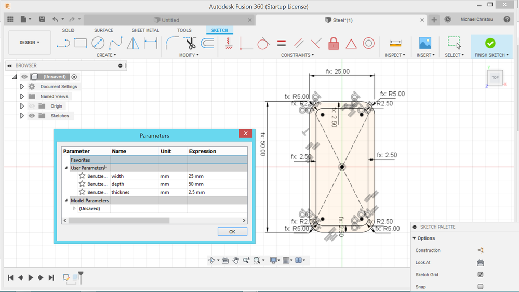Click the Equal constraint icon
519x292 pixels.
pyautogui.click(x=282, y=43)
